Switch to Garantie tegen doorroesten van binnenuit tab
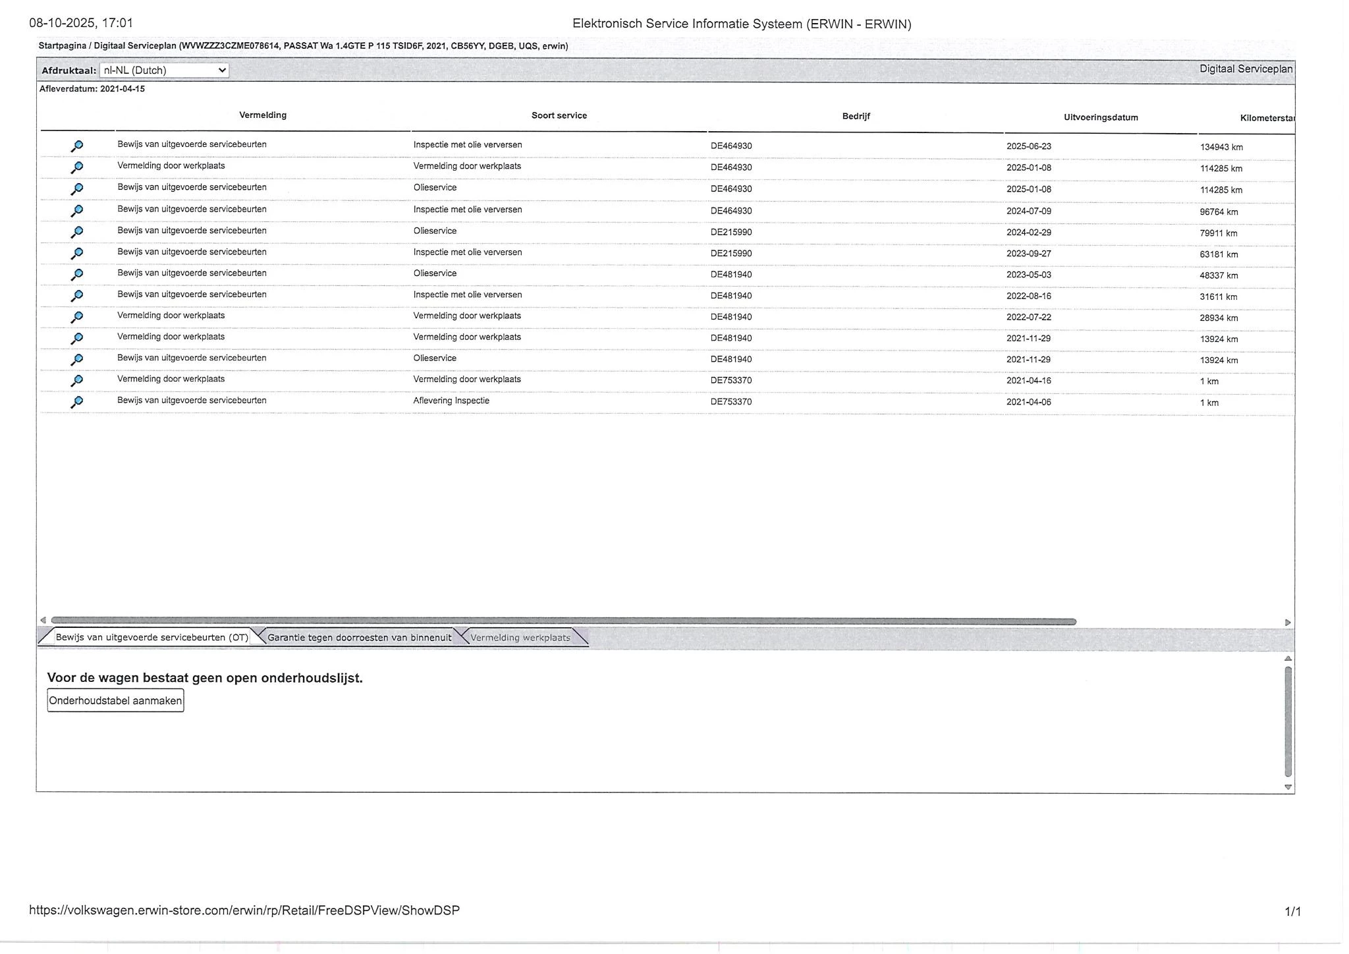Image resolution: width=1349 pixels, height=954 pixels. (x=359, y=638)
